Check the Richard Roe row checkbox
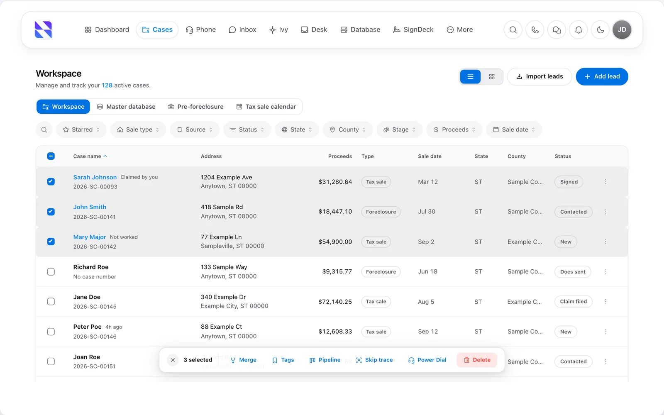 tap(51, 272)
